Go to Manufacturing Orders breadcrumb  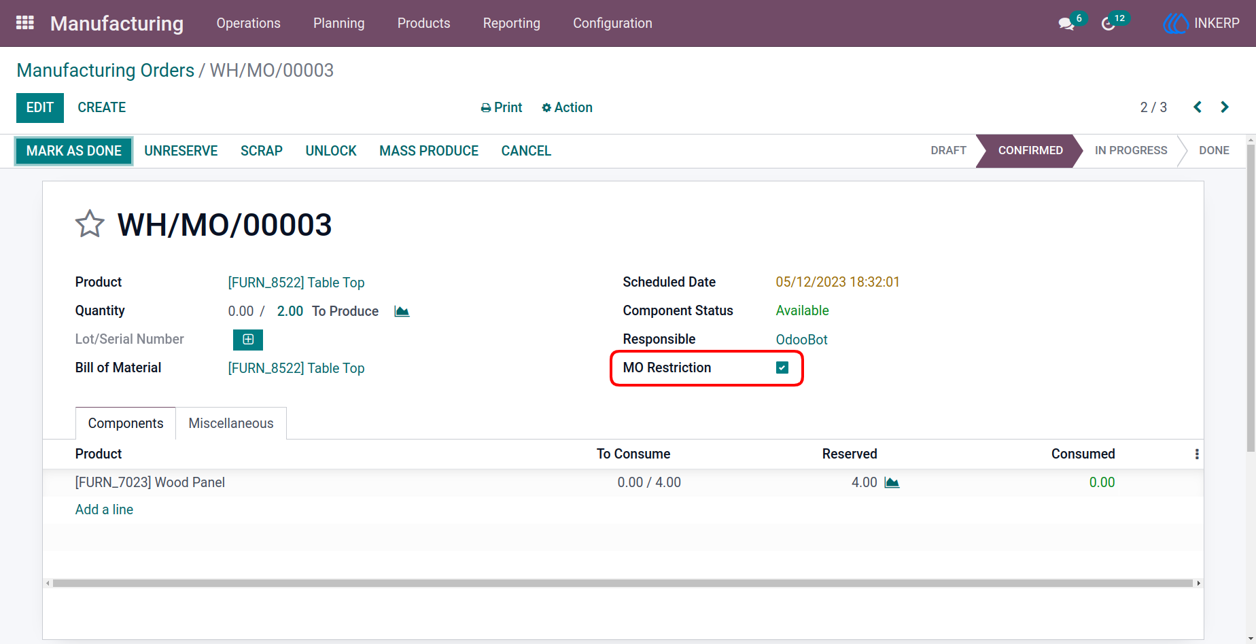point(105,70)
